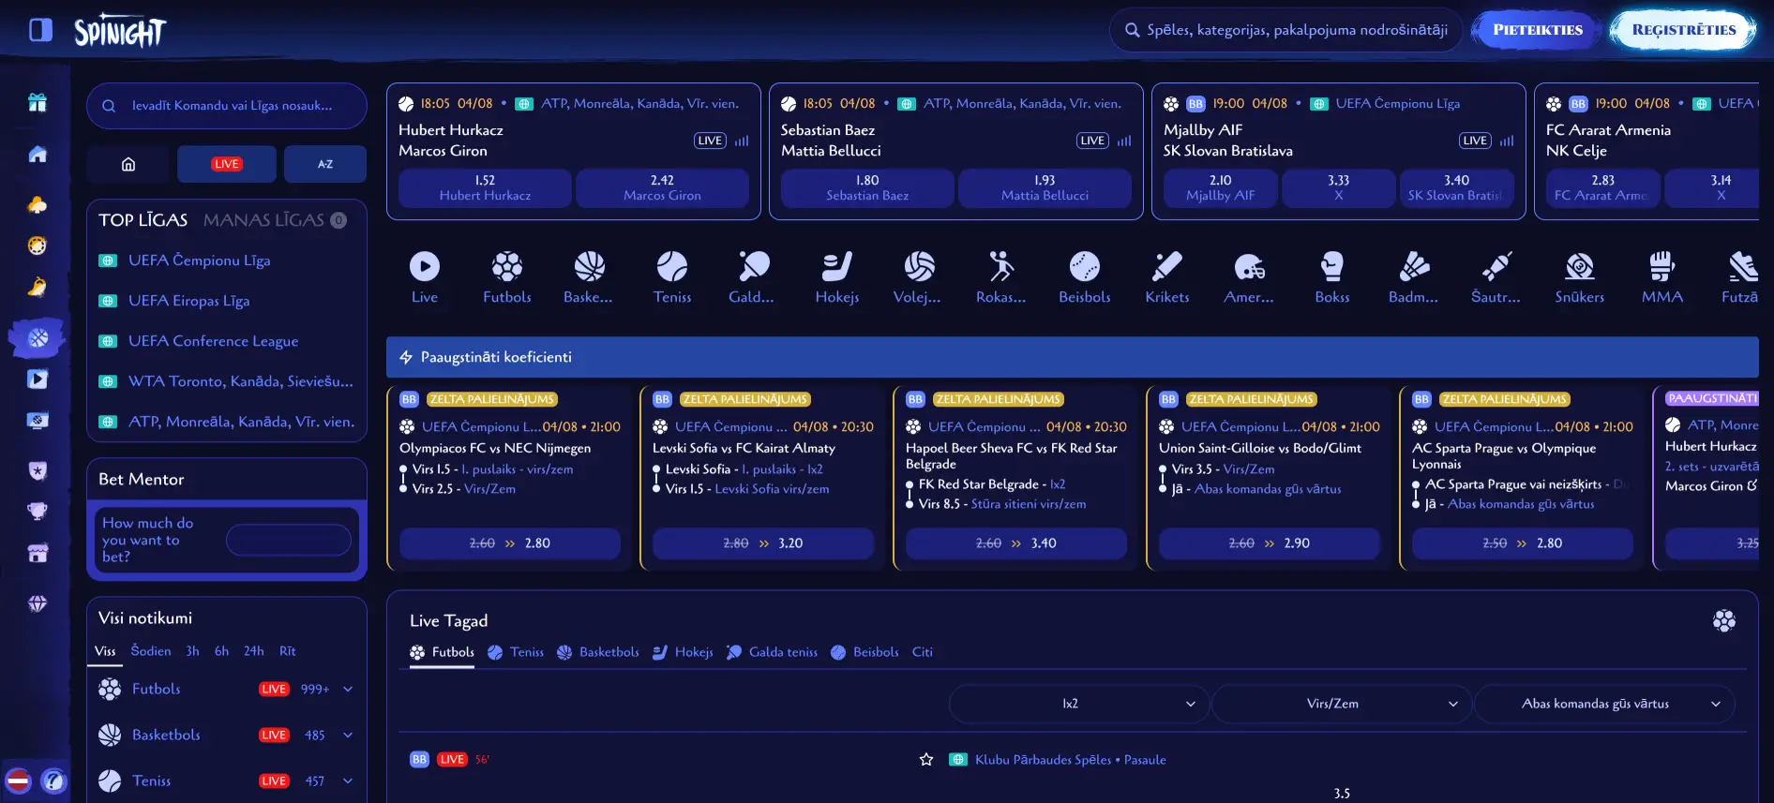The width and height of the screenshot is (1774, 803).
Task: Open the trophy icon in the sidebar
Action: (x=38, y=512)
